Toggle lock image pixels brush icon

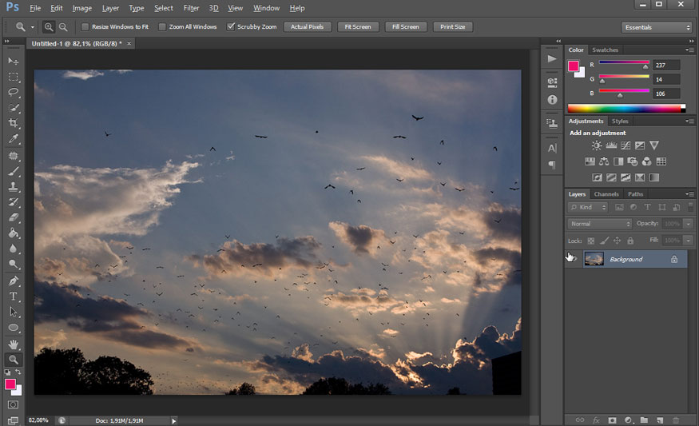point(604,241)
